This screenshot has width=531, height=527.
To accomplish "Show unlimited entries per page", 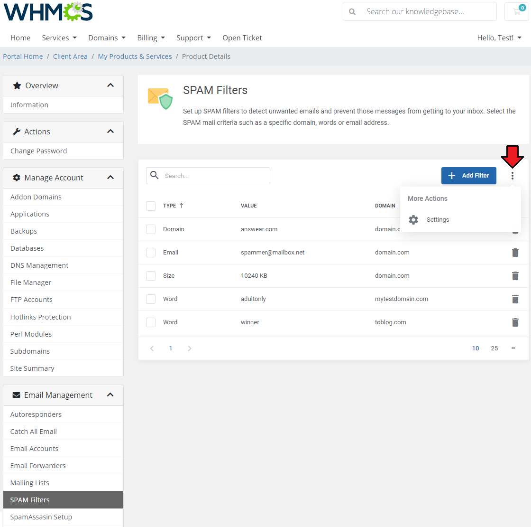I will coord(513,348).
